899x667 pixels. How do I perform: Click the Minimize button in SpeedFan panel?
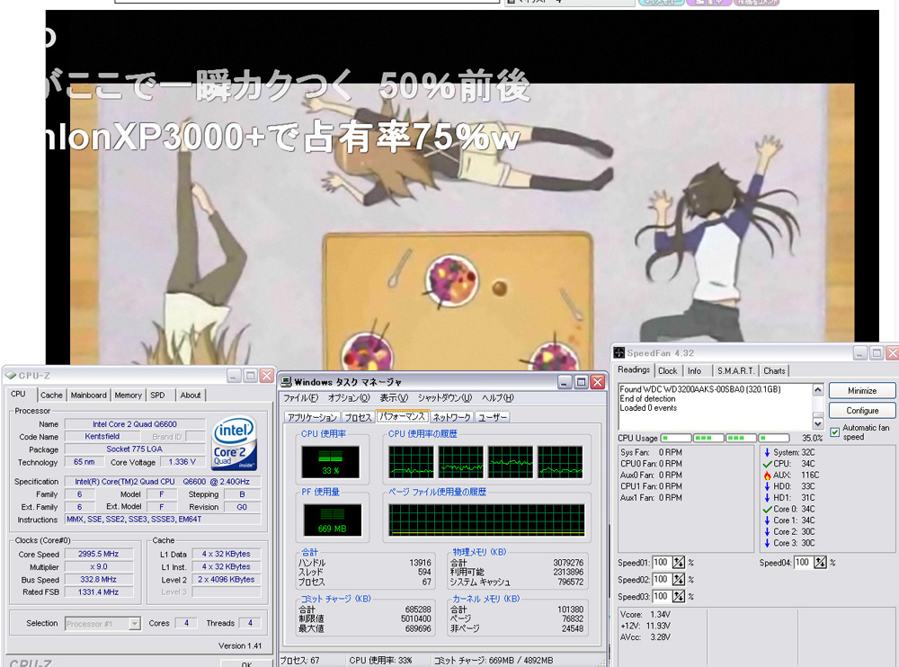(x=862, y=390)
